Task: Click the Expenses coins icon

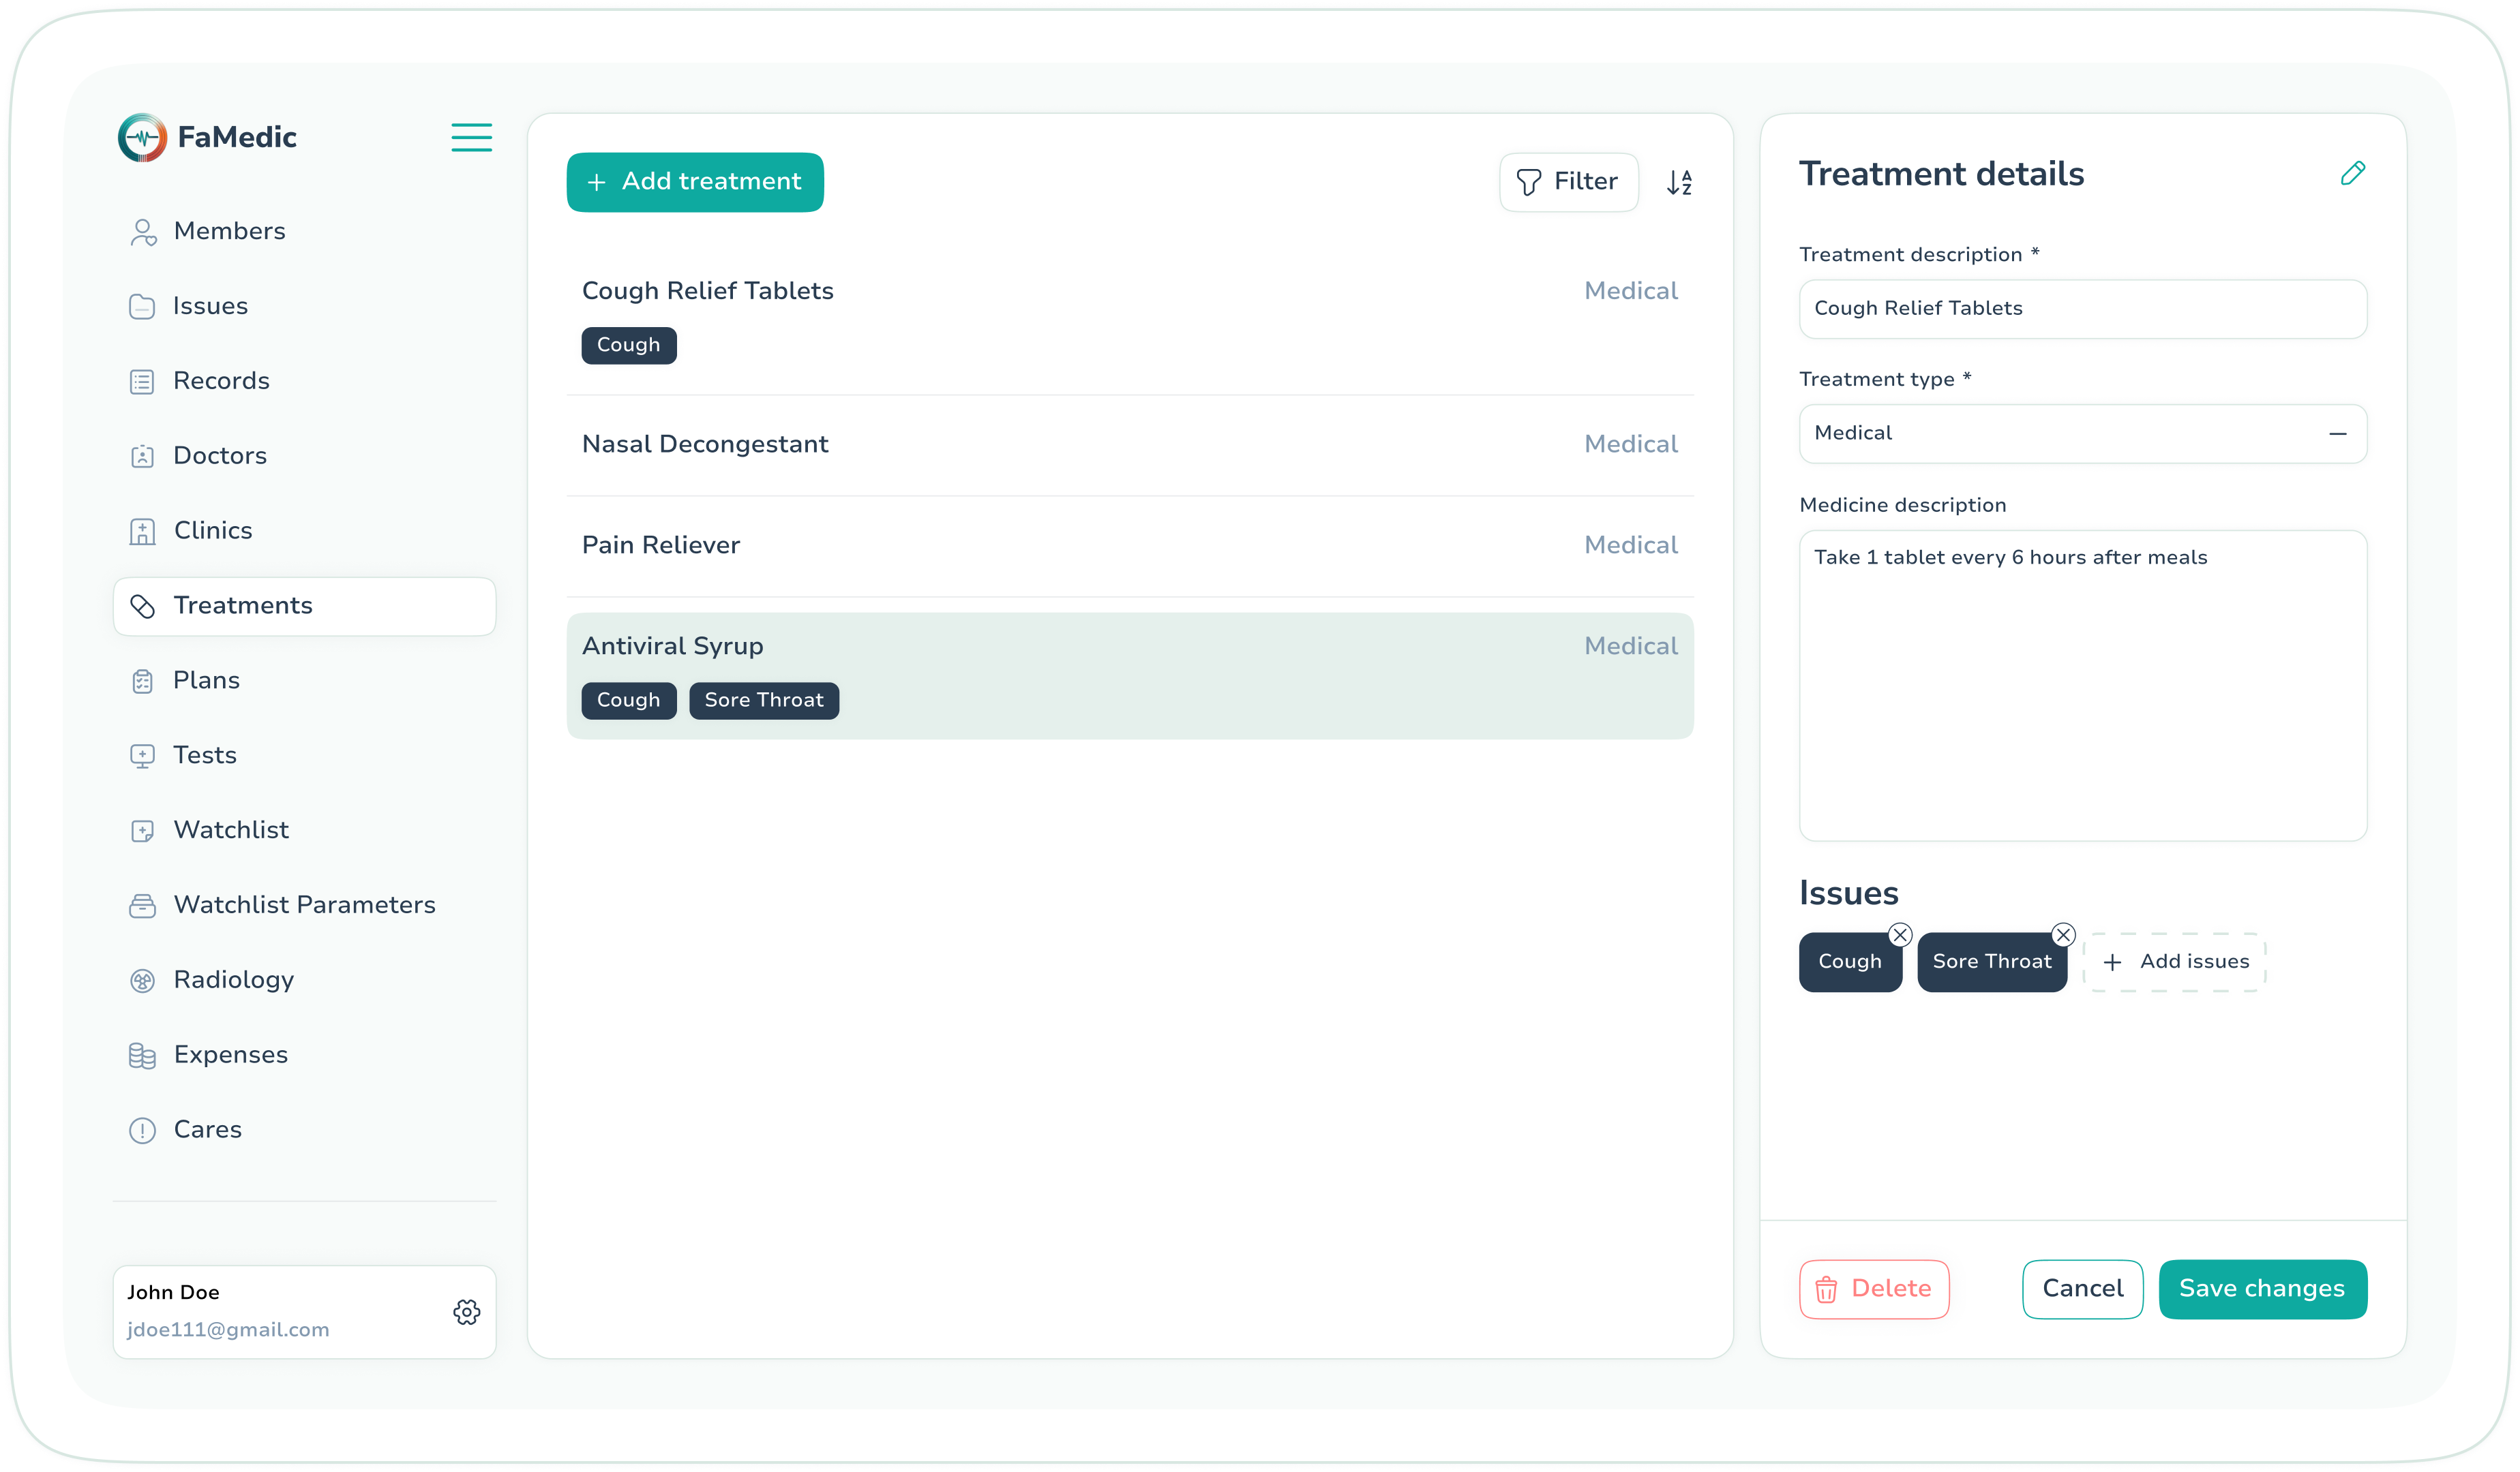Action: (142, 1056)
